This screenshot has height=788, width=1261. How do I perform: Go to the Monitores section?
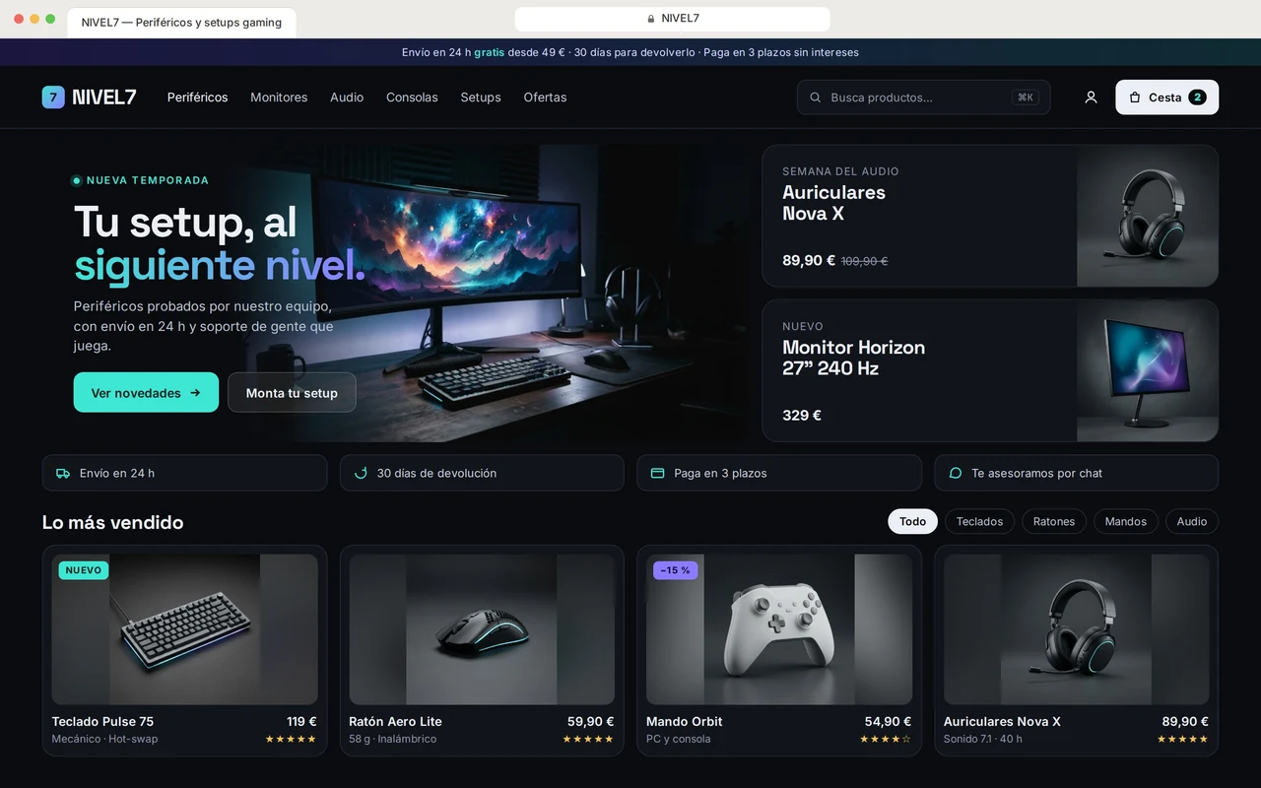[279, 98]
